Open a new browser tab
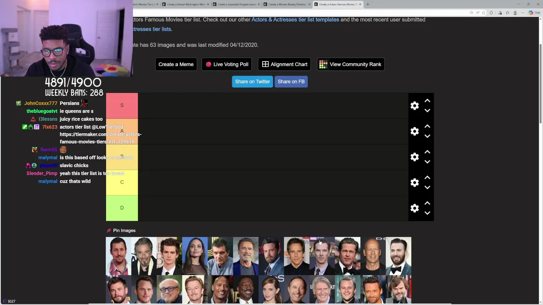Viewport: 543px width, 305px height. (368, 4)
